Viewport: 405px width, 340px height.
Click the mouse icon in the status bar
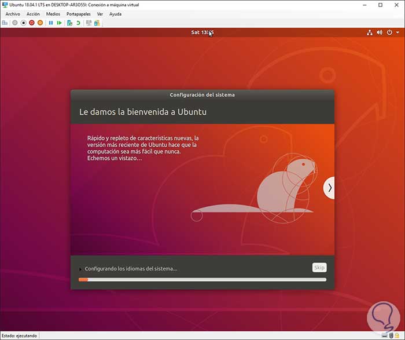pyautogui.click(x=391, y=335)
